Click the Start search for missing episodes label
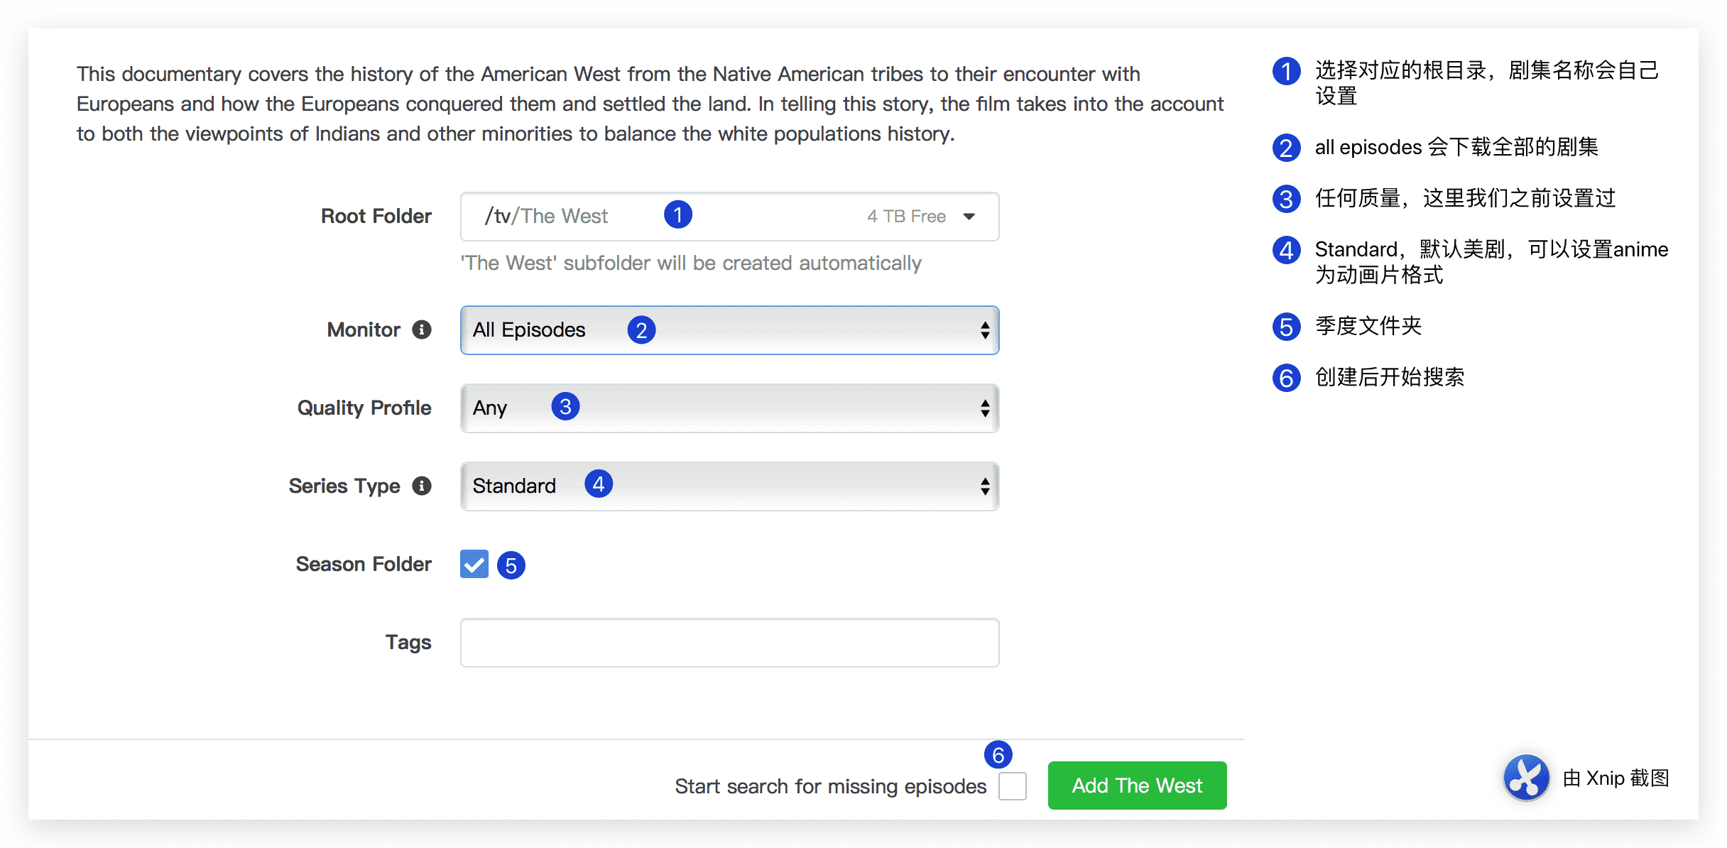Viewport: 1727px width, 848px height. tap(830, 786)
